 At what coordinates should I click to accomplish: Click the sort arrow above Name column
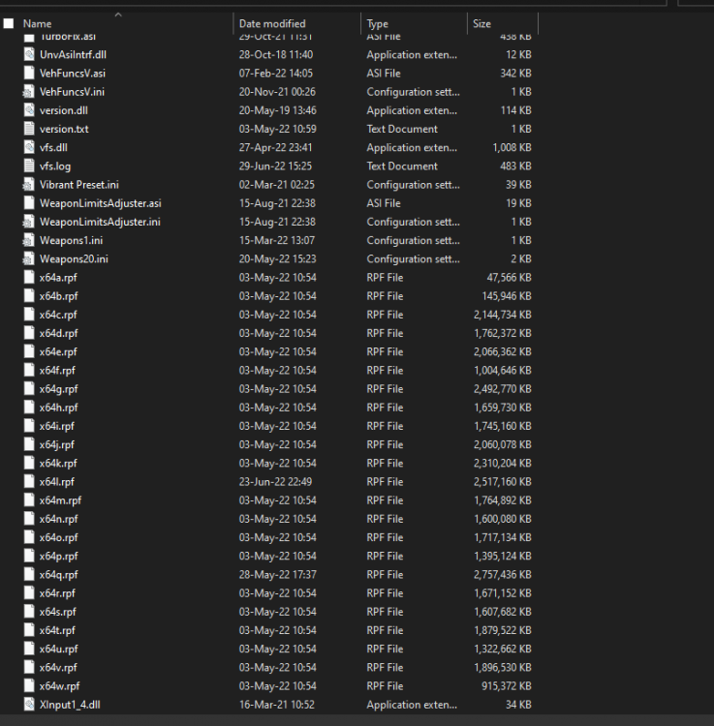coord(118,15)
